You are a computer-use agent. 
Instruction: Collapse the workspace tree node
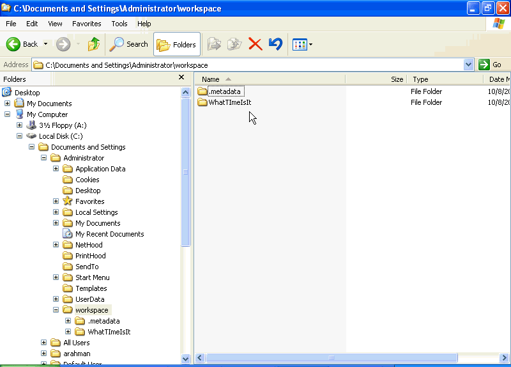(56, 310)
